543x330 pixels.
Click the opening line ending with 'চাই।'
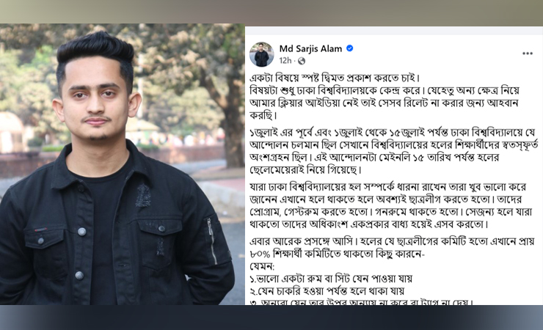pyautogui.click(x=335, y=78)
